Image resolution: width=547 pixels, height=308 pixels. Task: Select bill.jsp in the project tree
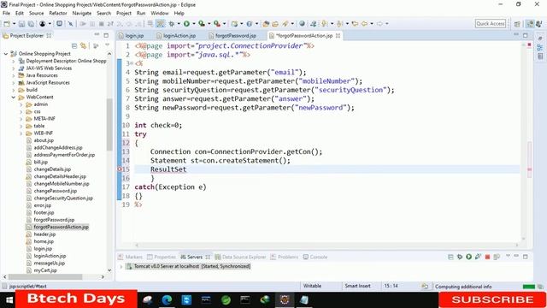point(40,162)
